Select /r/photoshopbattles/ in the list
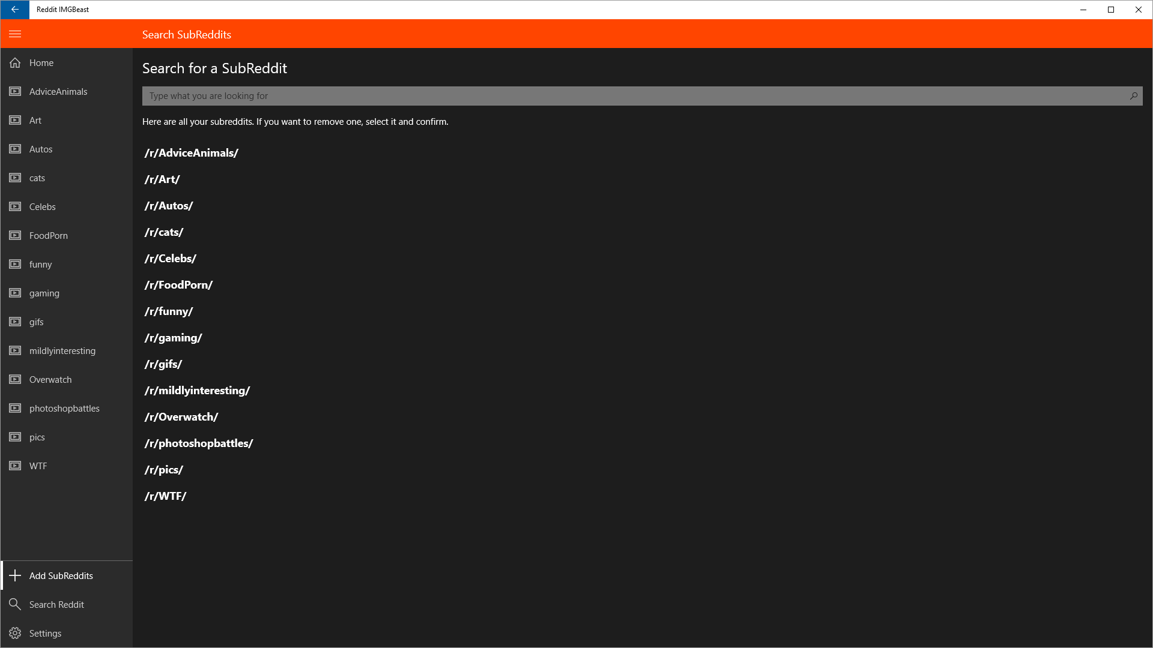The image size is (1153, 648). [199, 443]
